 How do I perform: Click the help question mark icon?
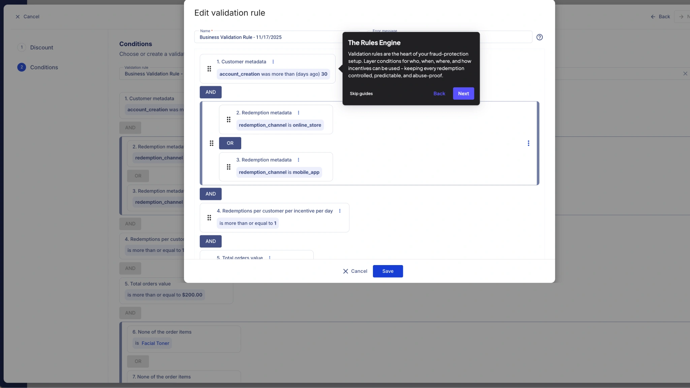(539, 37)
